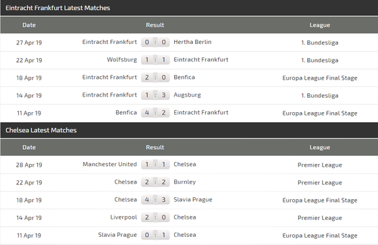Image resolution: width=378 pixels, height=245 pixels.
Task: Open the Chelsea Latest Matches heading
Action: tap(41, 130)
